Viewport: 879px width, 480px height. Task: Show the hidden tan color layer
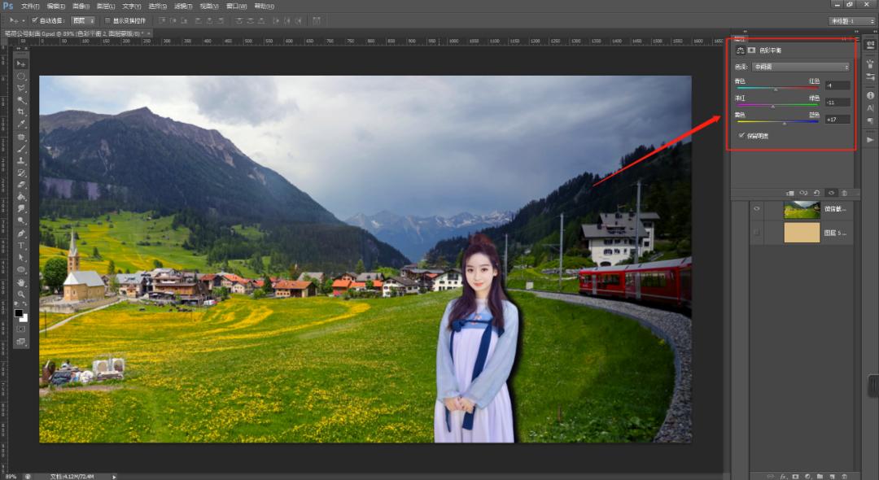point(757,233)
